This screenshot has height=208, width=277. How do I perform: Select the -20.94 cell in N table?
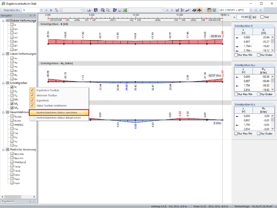(x=262, y=37)
